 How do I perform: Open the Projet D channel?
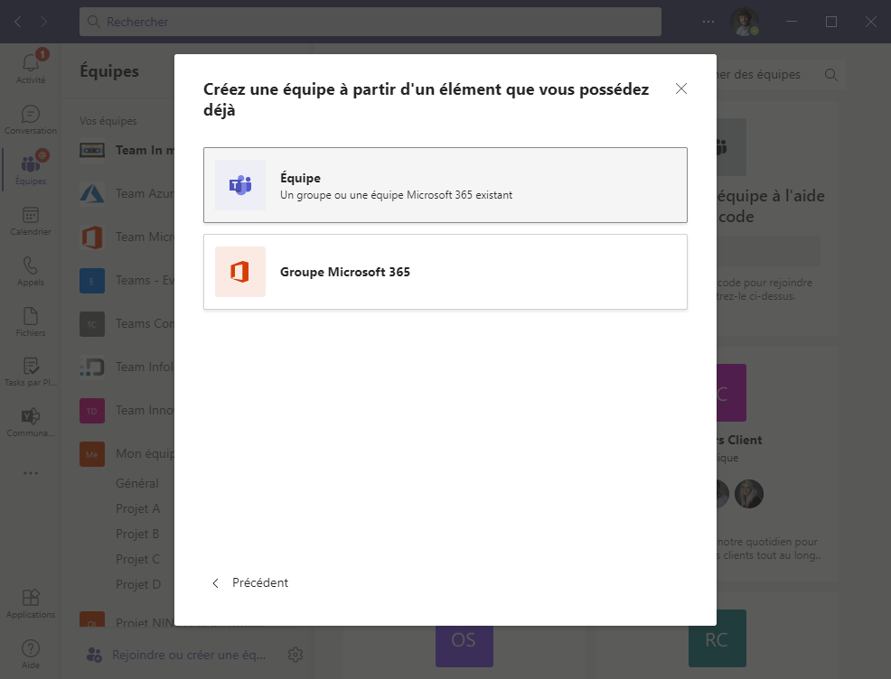click(x=138, y=584)
